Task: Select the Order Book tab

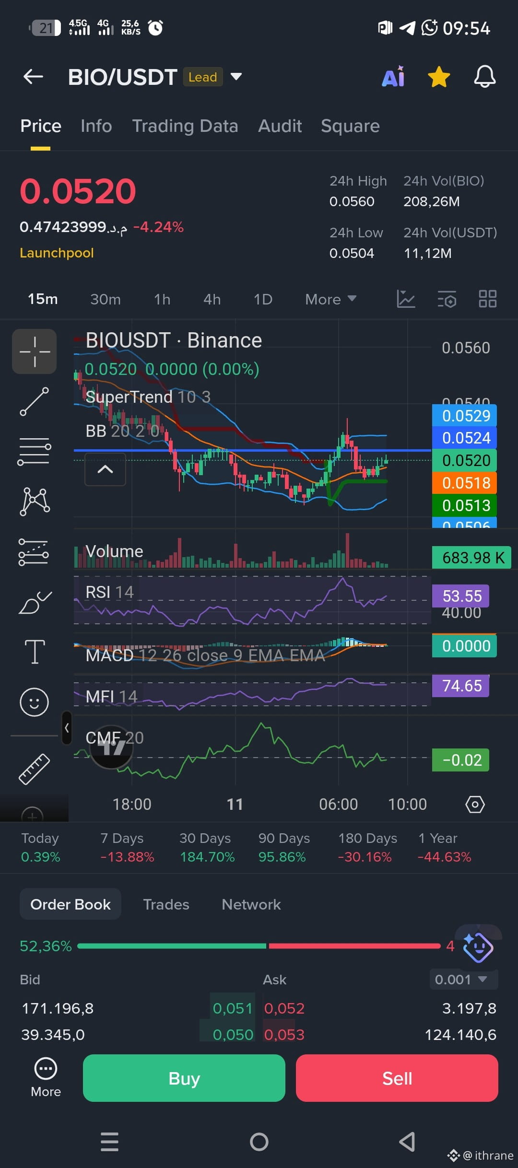Action: coord(71,904)
